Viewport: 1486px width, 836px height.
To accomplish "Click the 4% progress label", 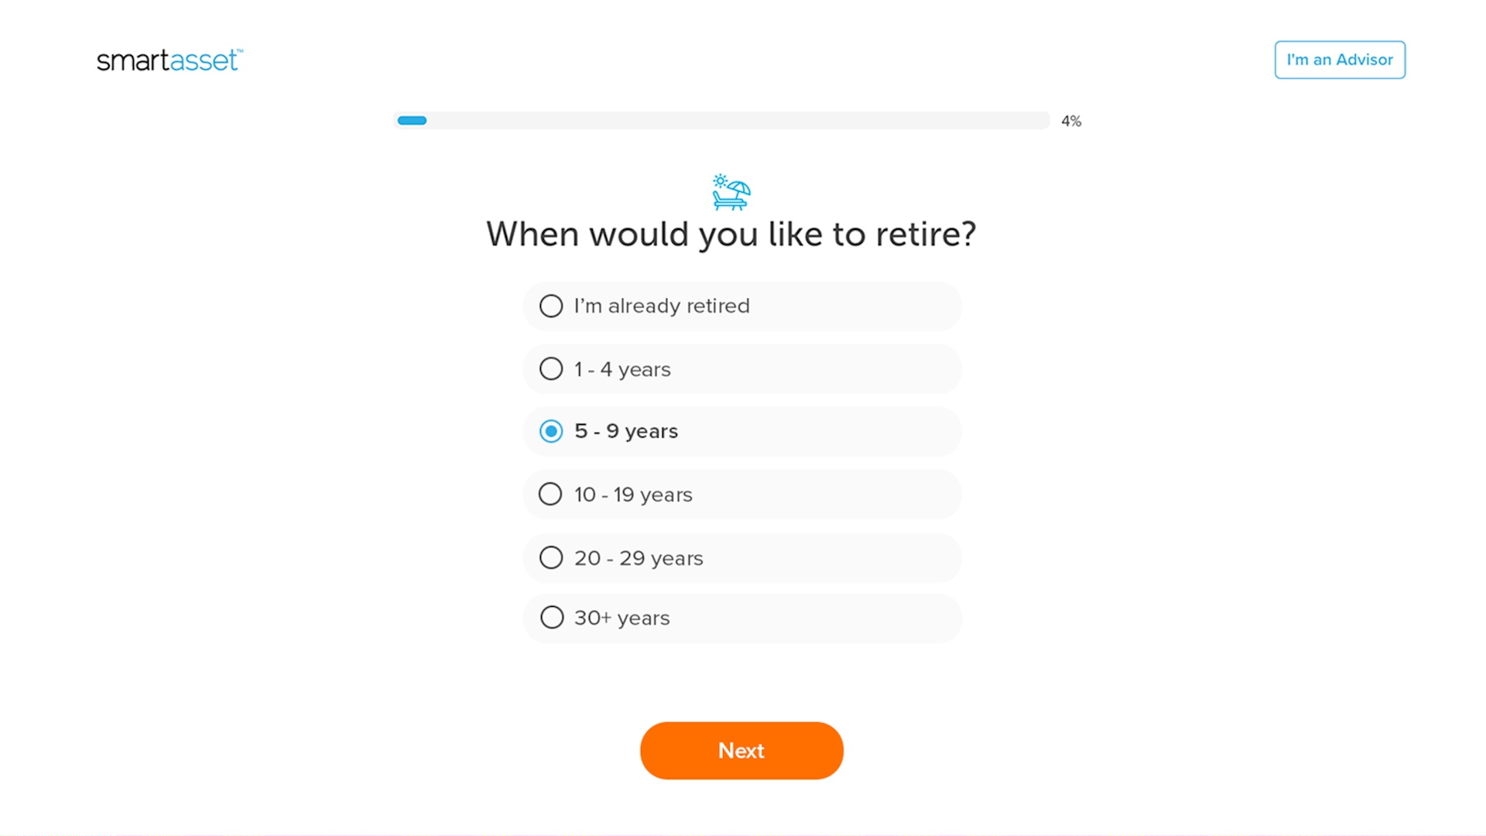I will coord(1071,122).
